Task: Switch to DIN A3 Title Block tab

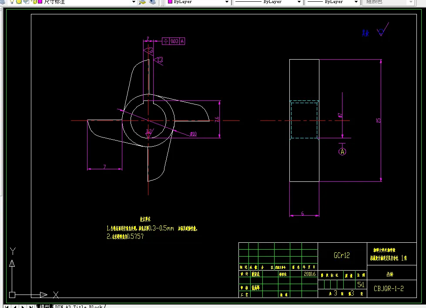Action: click(x=79, y=306)
